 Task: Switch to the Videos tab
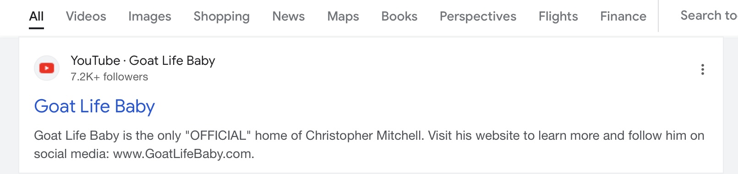pos(86,16)
